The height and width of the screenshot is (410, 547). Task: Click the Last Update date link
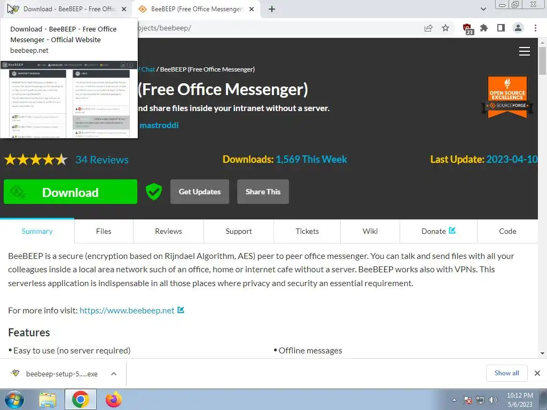[x=512, y=159]
